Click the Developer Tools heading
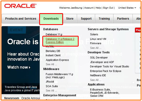The width and height of the screenshot is (142, 101). [x=99, y=52]
